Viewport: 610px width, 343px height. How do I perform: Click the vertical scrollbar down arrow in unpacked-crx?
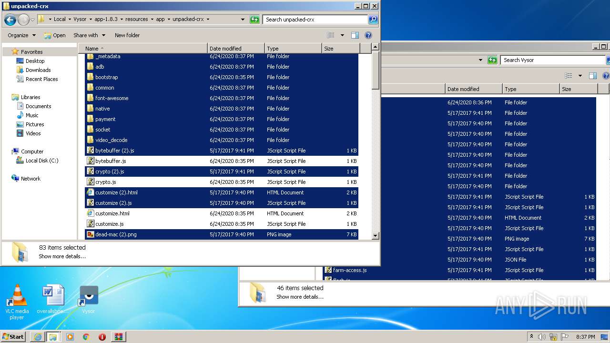pos(376,235)
